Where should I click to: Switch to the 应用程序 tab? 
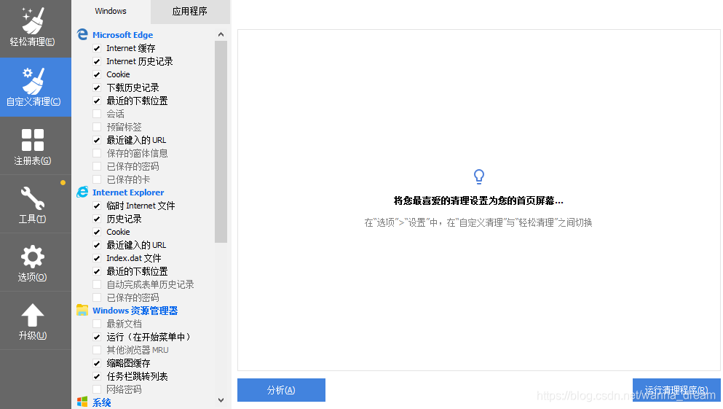(x=190, y=12)
